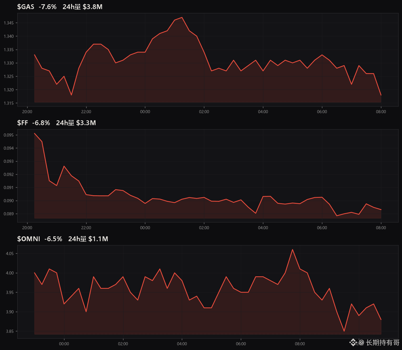Click the lowest dip of the OMNI price line

click(344, 331)
